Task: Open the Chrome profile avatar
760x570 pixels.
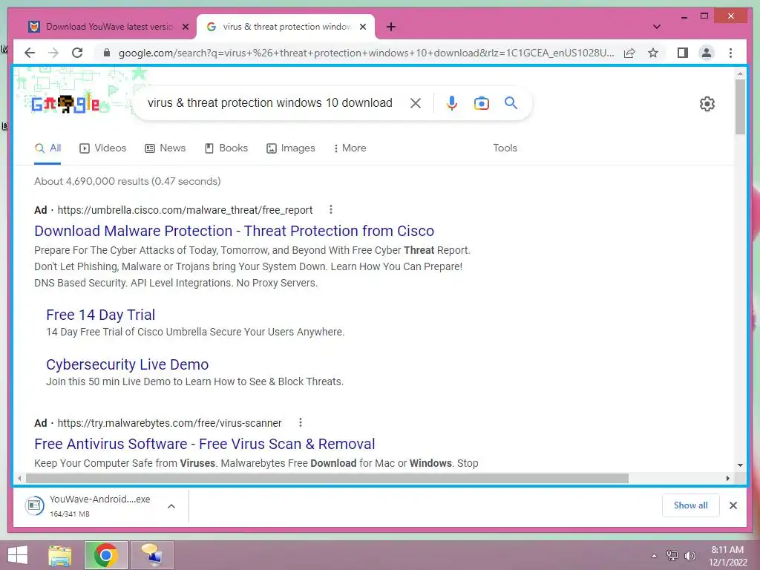Action: [x=707, y=53]
